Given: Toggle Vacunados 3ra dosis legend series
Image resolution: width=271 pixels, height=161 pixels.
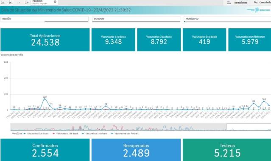Looking at the screenshot, I should (x=95, y=134).
